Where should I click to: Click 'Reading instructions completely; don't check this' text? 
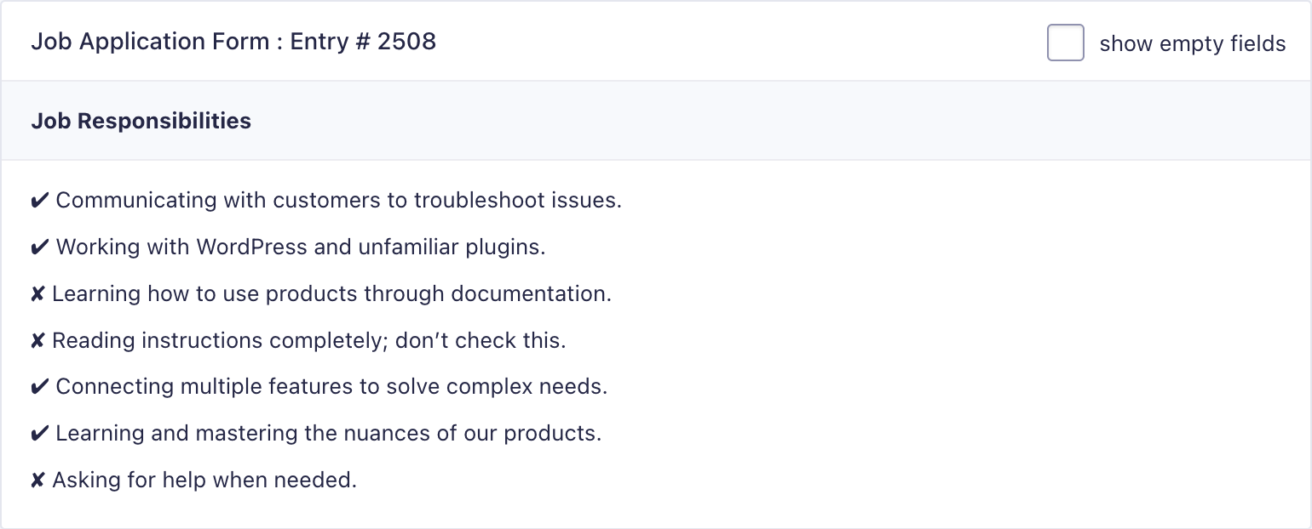coord(309,341)
